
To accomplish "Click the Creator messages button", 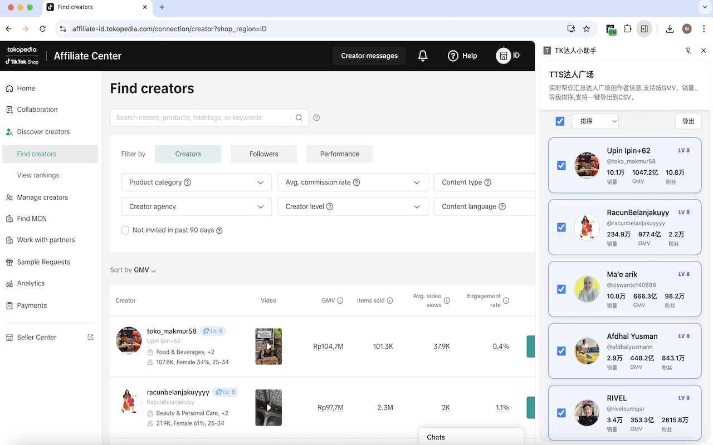I will point(369,56).
